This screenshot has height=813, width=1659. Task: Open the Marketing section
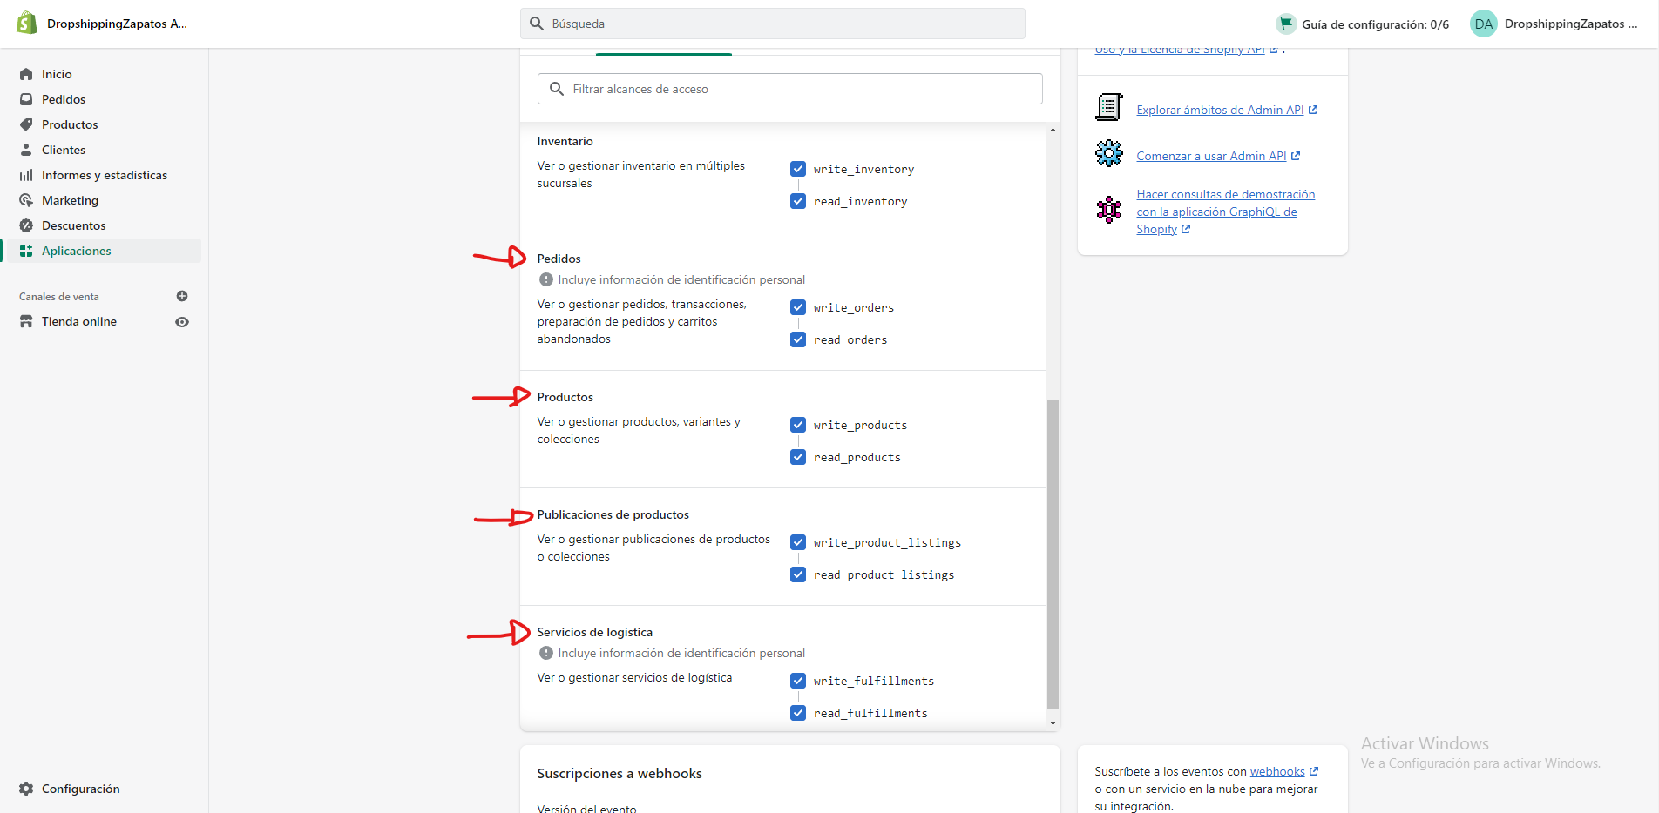tap(69, 199)
